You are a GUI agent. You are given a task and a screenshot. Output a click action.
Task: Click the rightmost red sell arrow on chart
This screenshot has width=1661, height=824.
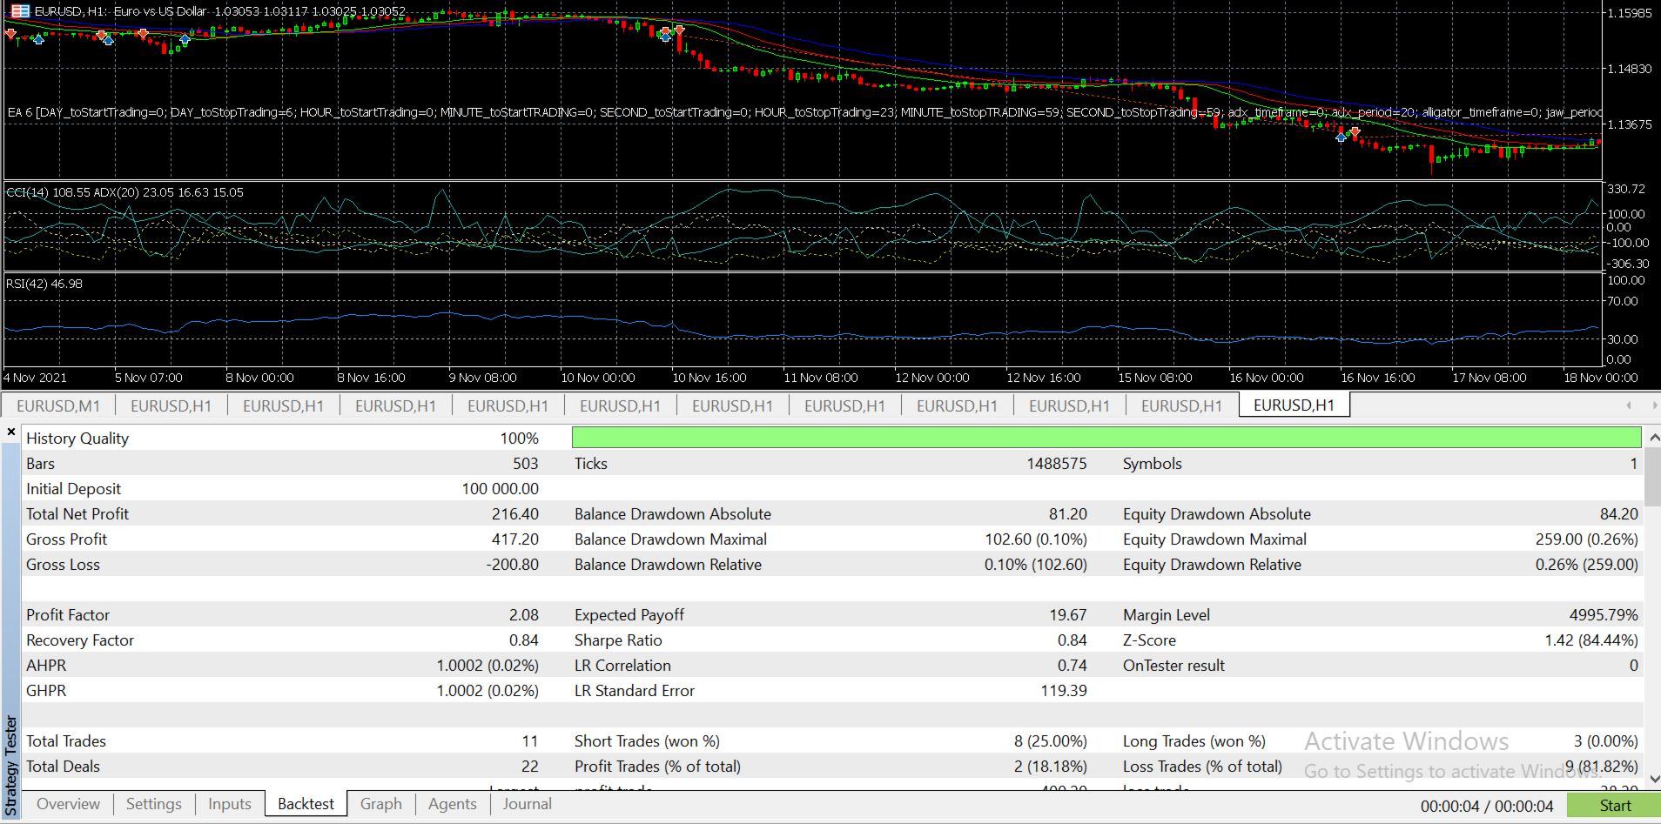tap(1355, 132)
